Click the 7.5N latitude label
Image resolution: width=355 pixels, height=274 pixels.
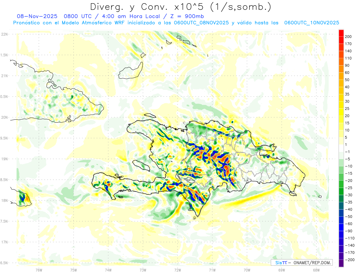pos(4,221)
